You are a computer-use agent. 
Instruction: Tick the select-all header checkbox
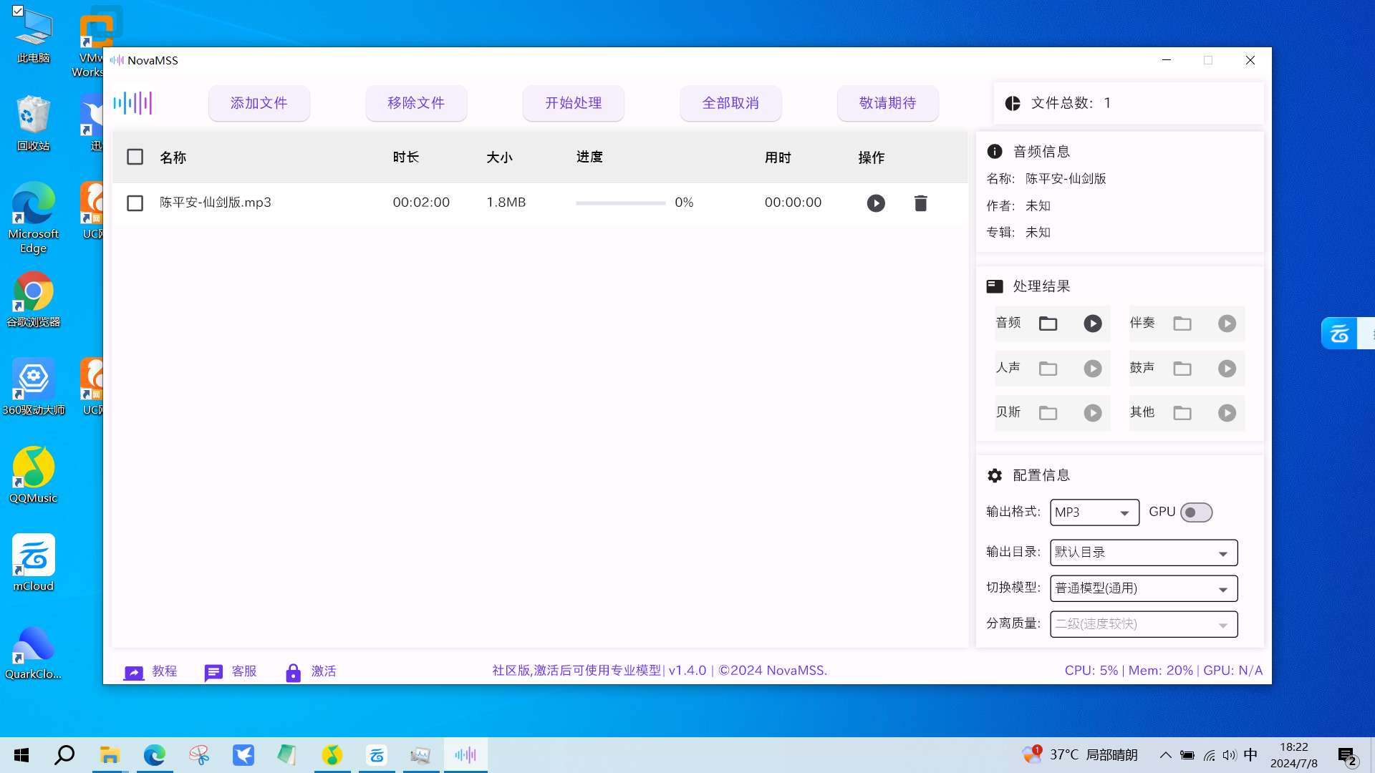(135, 157)
